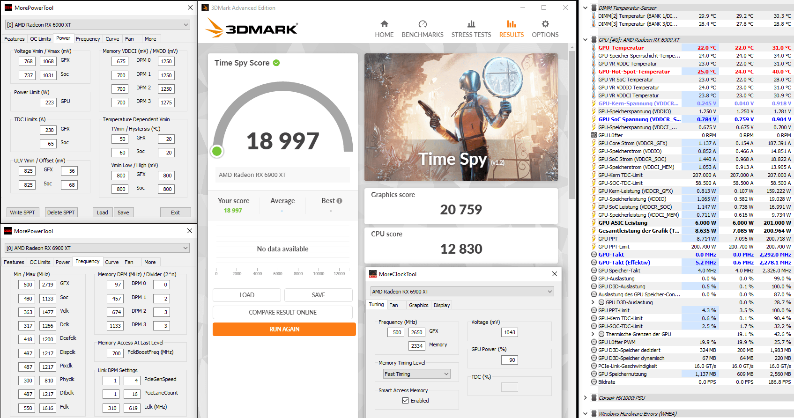The image size is (794, 418).
Task: Open the 3DMark Home icon
Action: pyautogui.click(x=384, y=24)
